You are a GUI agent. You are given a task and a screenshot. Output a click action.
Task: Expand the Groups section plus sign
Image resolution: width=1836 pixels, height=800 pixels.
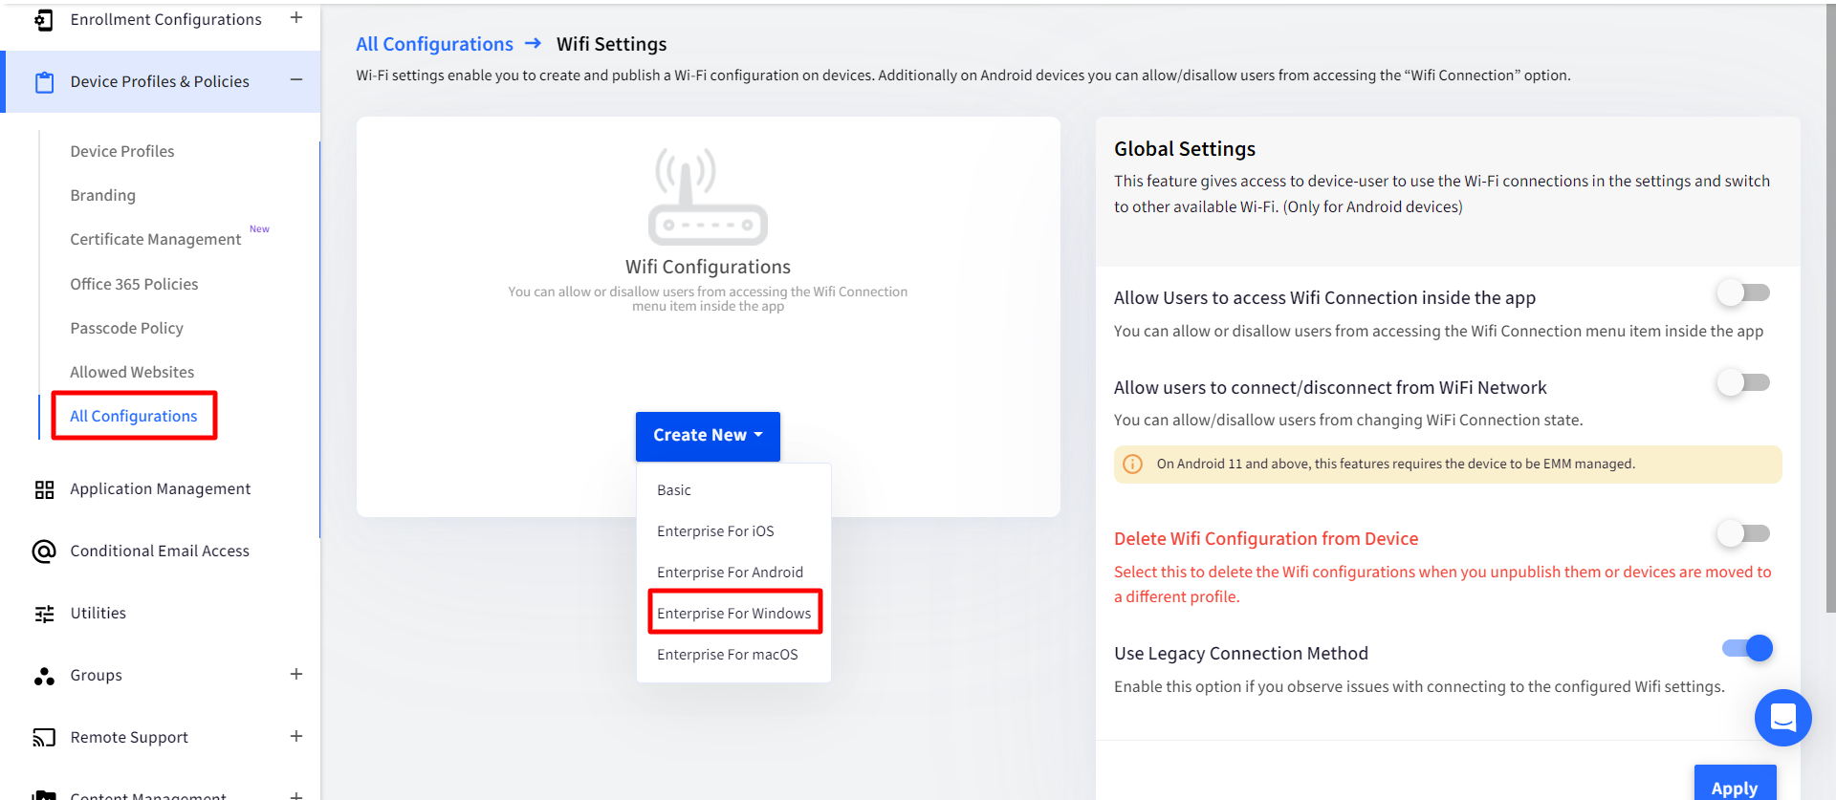point(296,675)
